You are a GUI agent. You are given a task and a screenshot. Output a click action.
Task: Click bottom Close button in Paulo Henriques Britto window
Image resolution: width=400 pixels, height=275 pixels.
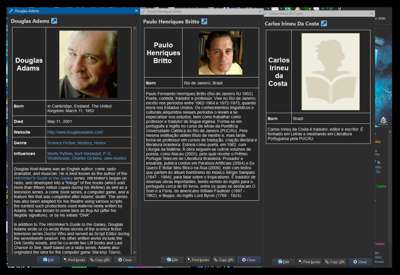pyautogui.click(x=249, y=260)
